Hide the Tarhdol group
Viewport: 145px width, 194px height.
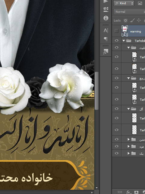tap(117, 40)
